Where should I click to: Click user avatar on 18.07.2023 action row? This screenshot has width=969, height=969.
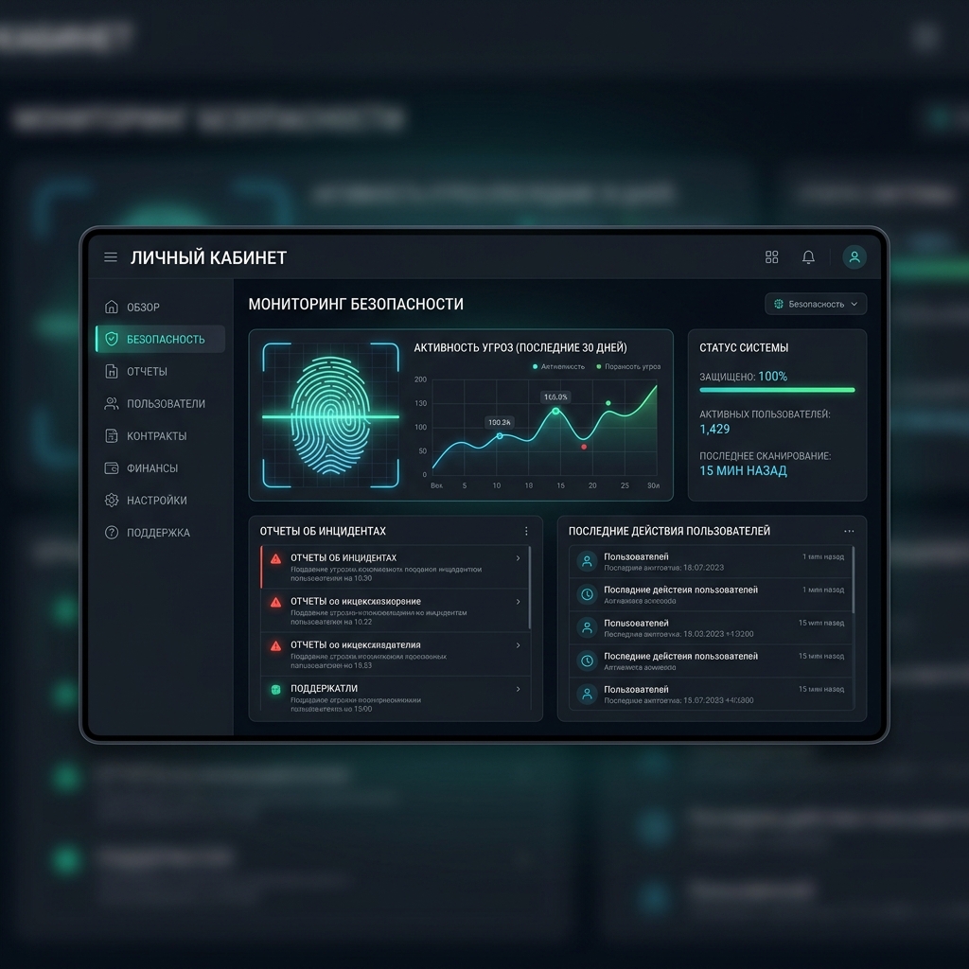click(587, 561)
